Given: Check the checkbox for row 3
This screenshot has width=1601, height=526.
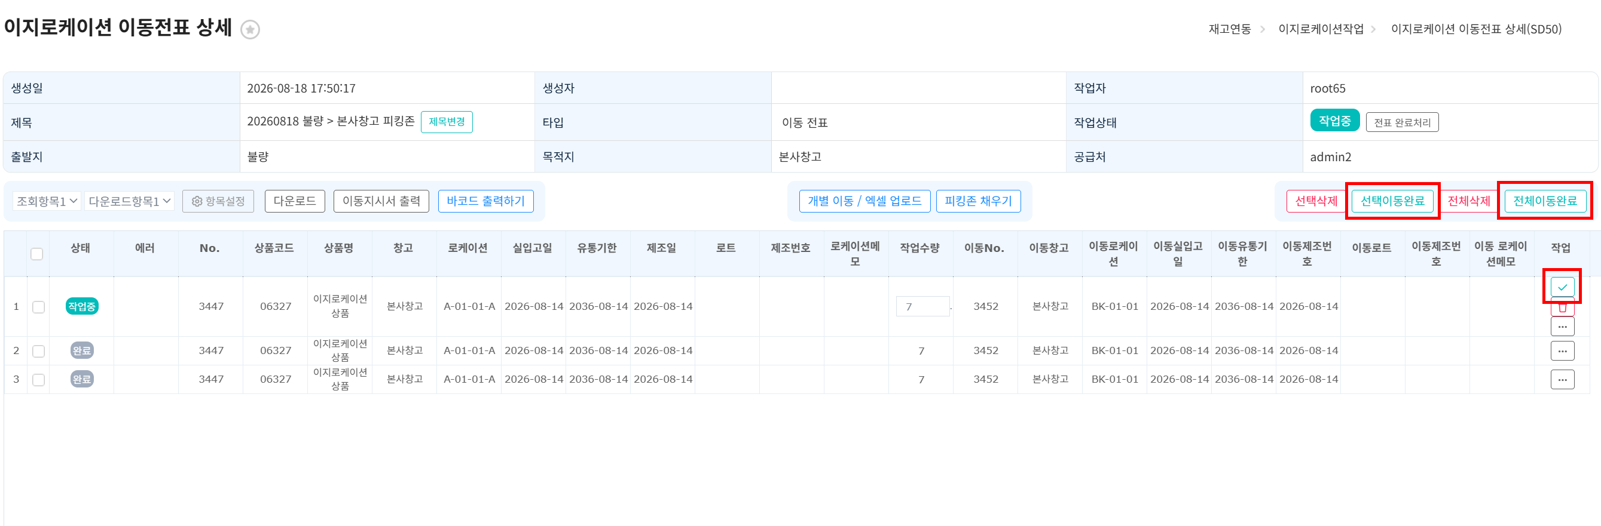Looking at the screenshot, I should point(38,380).
